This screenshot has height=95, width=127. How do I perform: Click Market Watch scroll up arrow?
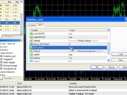click(x=21, y=2)
